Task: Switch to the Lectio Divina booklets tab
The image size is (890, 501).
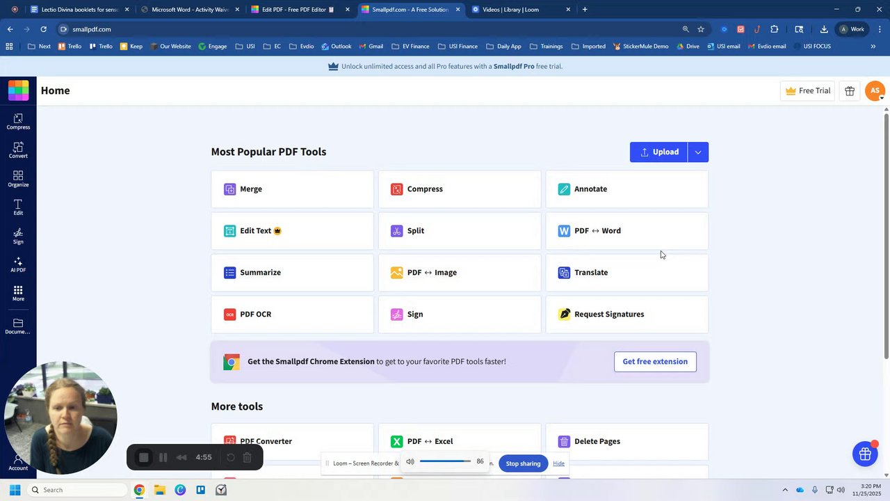Action: tap(80, 10)
